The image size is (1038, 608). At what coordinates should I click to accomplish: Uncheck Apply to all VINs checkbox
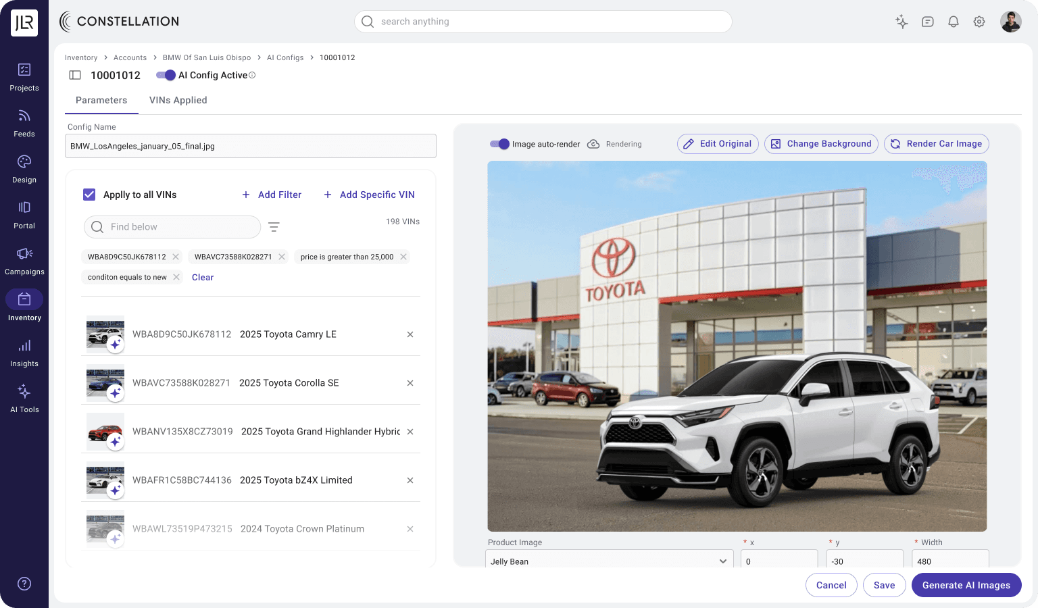pos(89,195)
